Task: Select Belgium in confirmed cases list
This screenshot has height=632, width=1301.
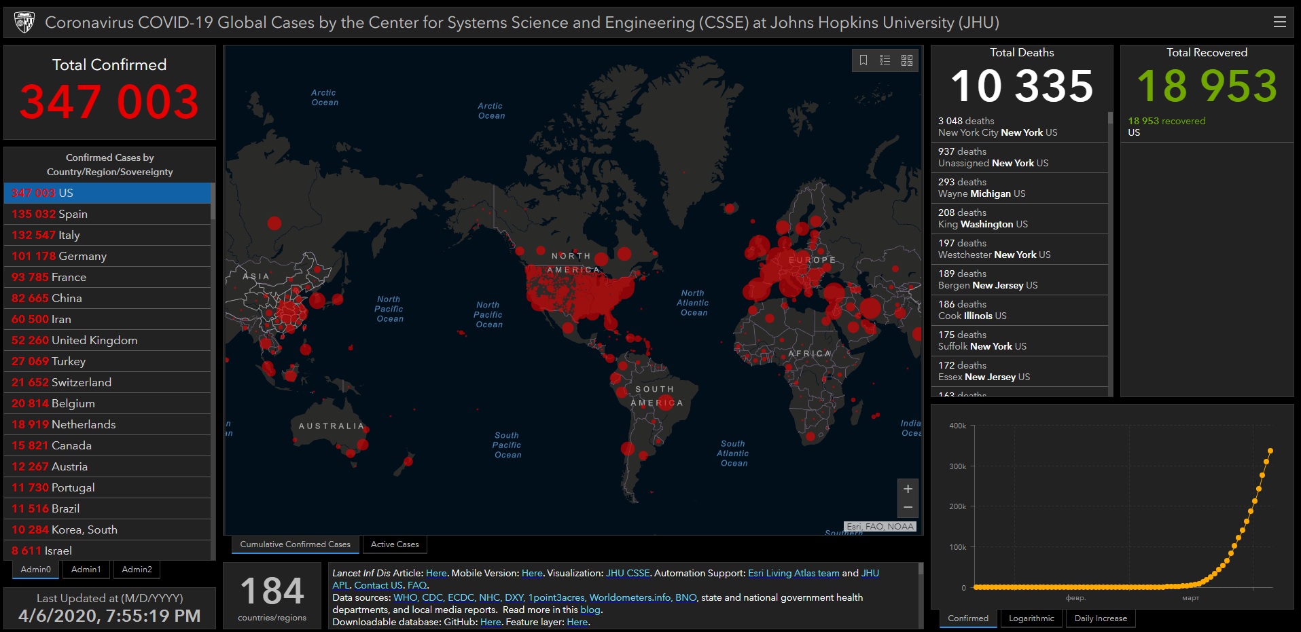Action: pos(107,403)
